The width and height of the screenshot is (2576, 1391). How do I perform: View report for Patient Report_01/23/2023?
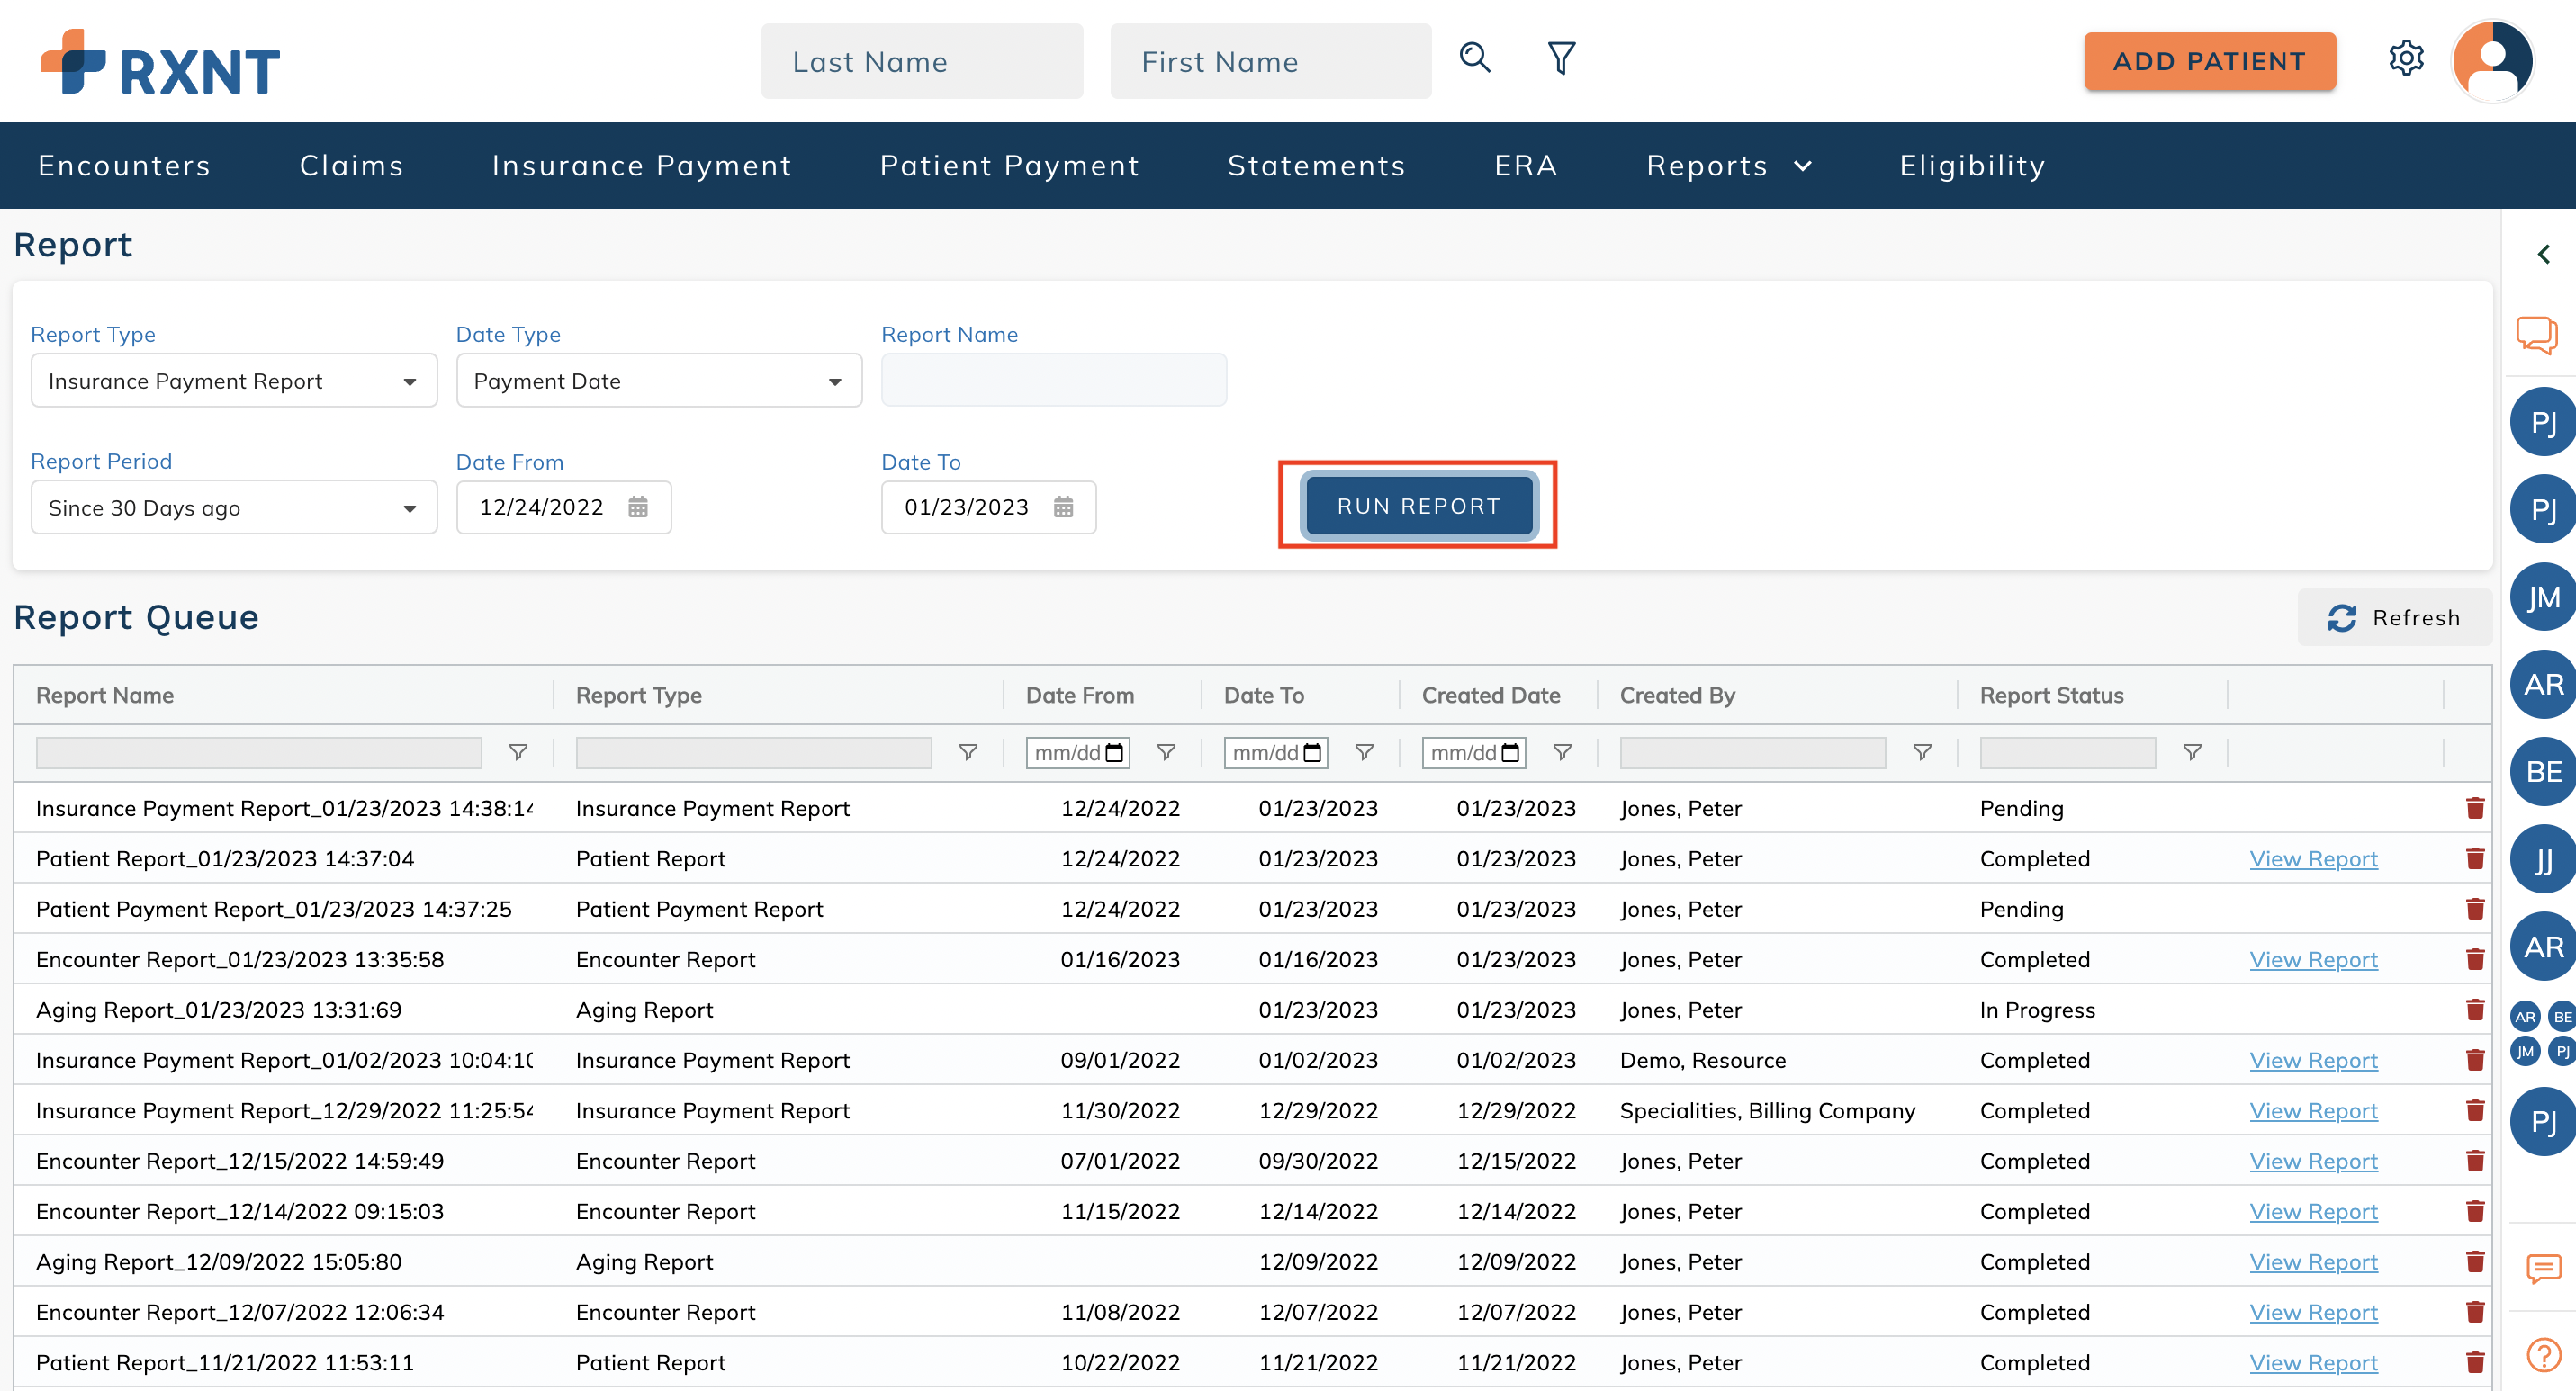pyautogui.click(x=2313, y=858)
